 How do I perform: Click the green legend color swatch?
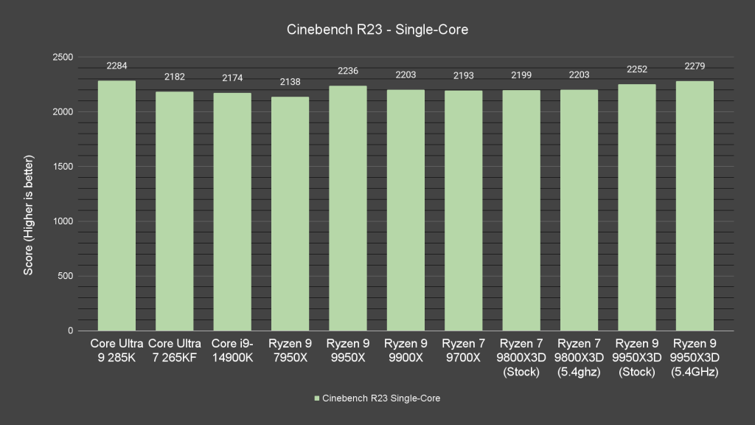316,398
